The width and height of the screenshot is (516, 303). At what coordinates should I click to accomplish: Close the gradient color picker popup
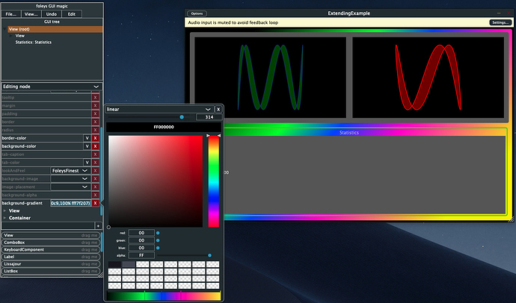pyautogui.click(x=218, y=109)
